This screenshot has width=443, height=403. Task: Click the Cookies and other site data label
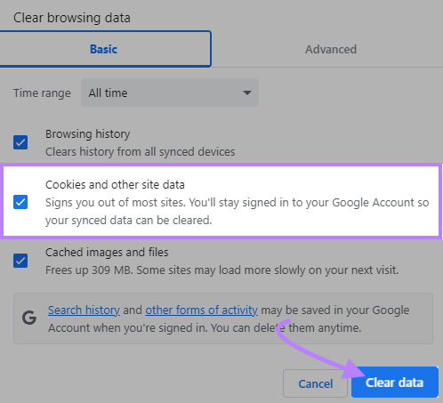click(x=115, y=184)
